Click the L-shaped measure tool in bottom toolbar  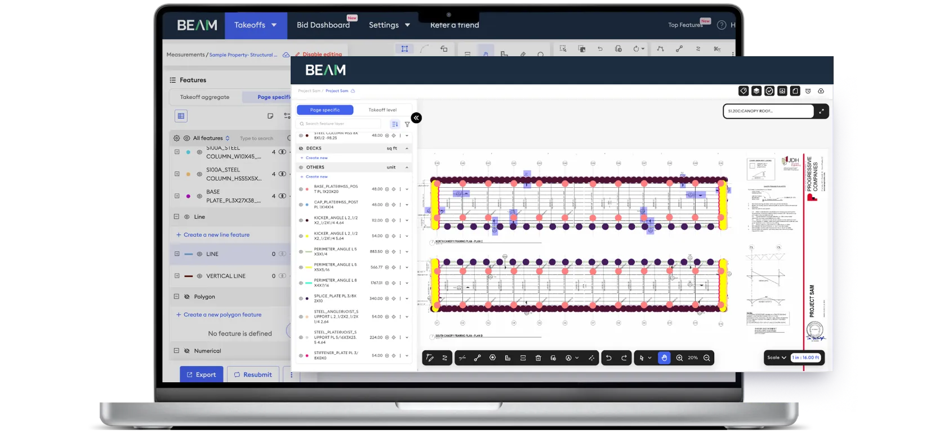(508, 358)
